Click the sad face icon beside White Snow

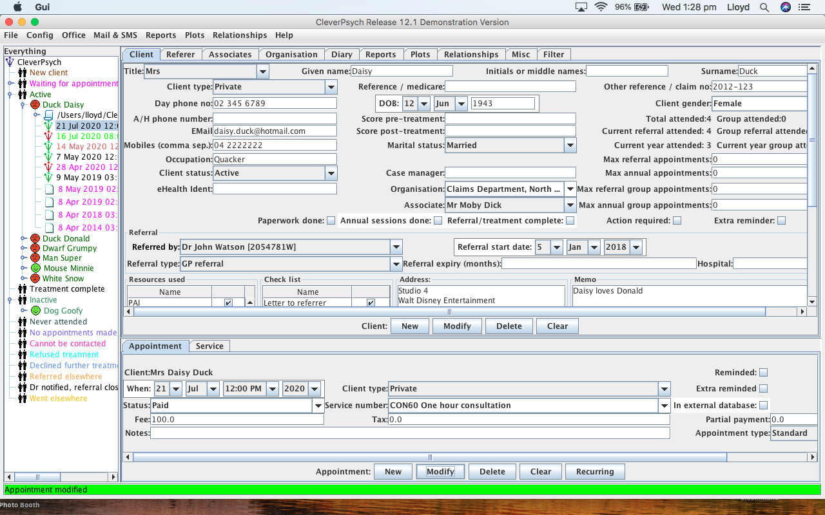pos(35,278)
